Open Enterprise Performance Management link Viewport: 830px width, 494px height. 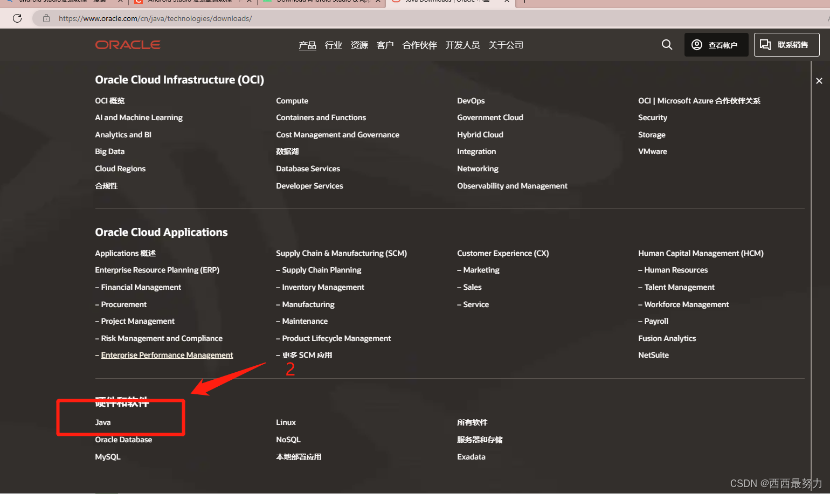coord(167,355)
